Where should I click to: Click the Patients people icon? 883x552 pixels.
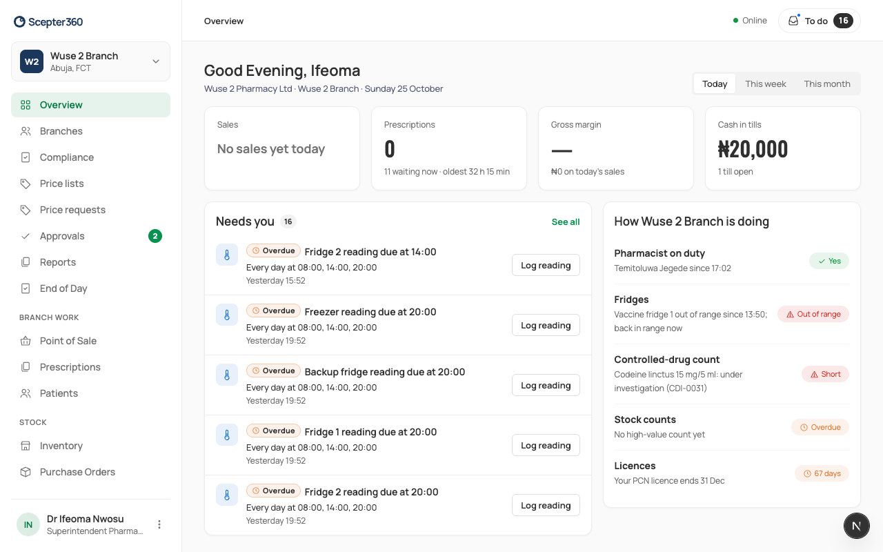click(26, 393)
